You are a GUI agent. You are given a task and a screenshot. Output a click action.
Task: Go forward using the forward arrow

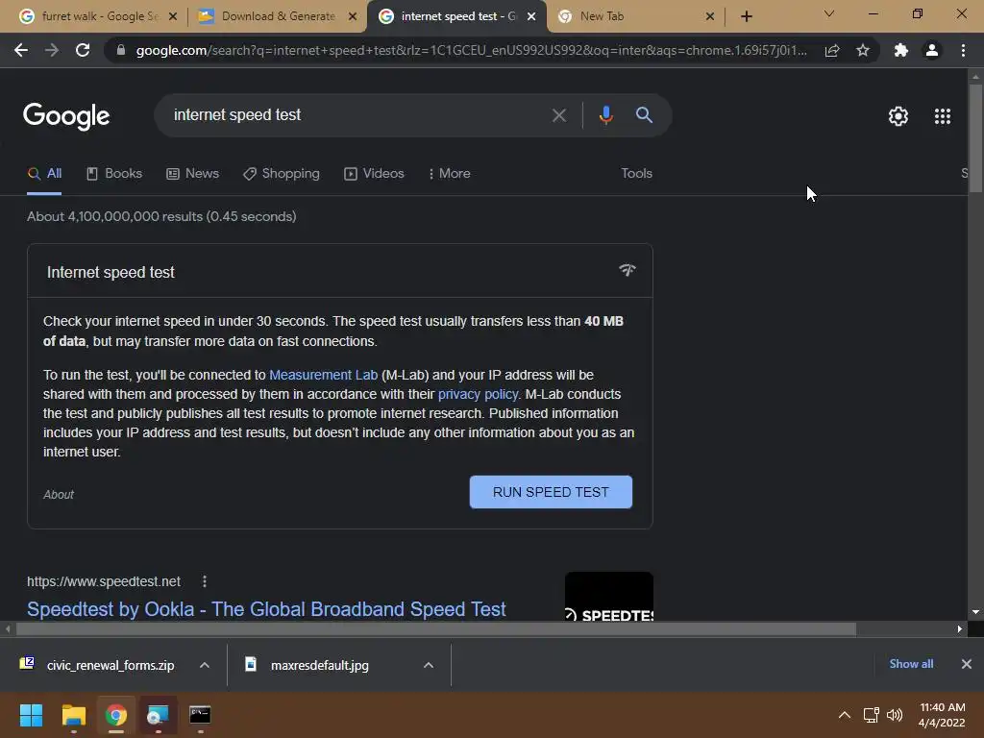52,50
